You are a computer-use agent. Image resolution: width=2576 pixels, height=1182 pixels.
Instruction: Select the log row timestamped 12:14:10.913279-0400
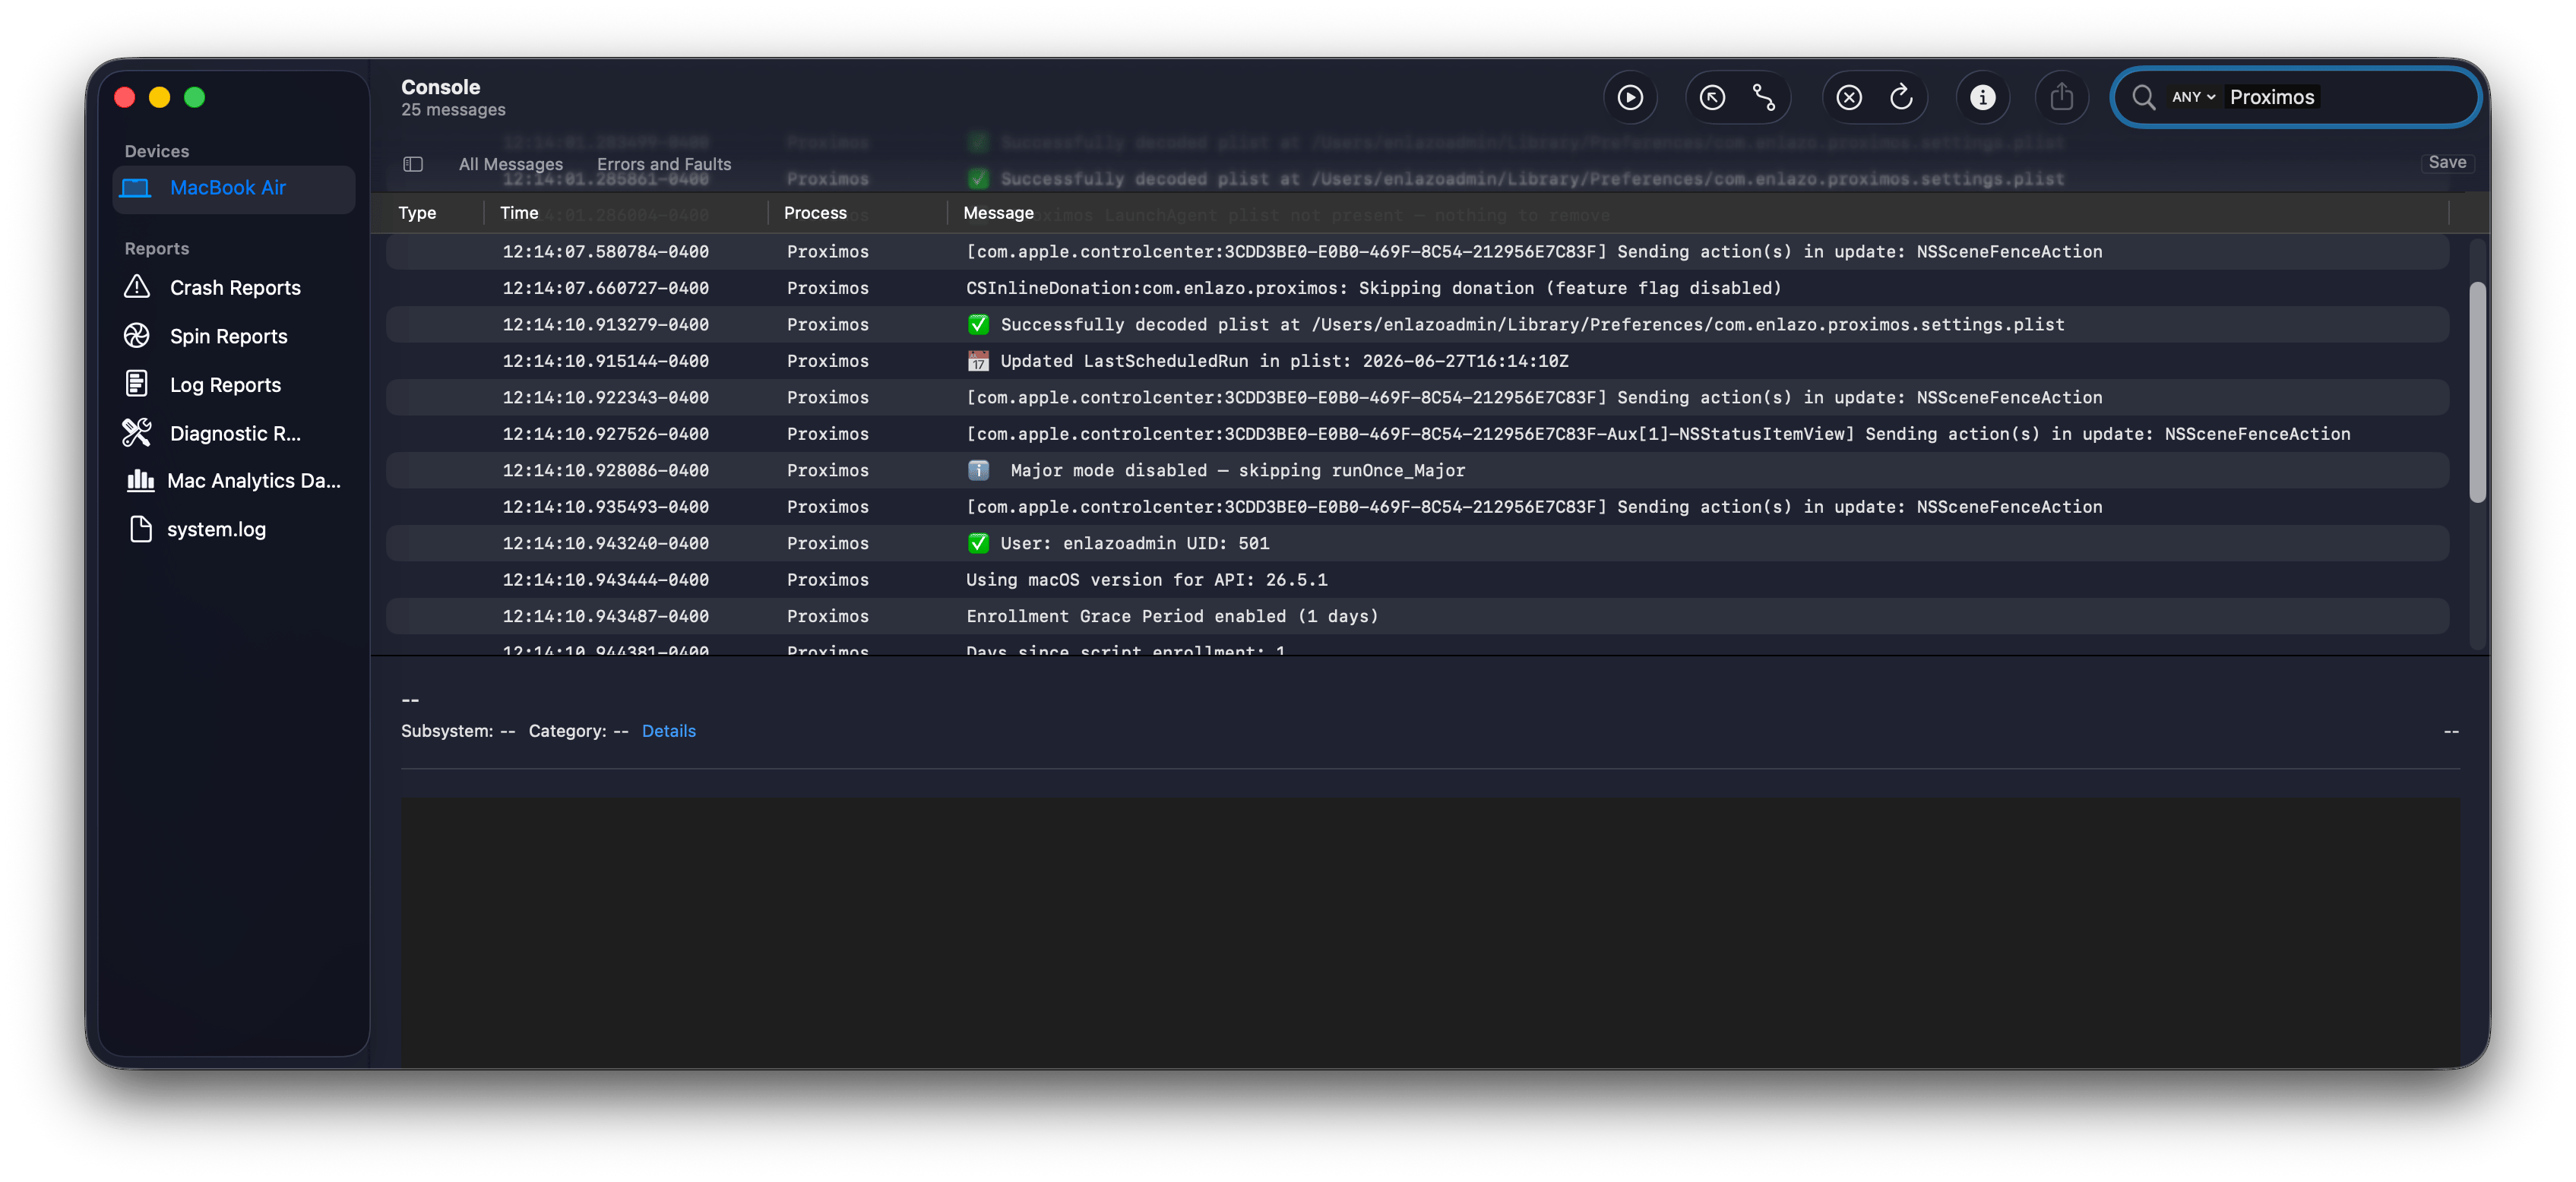(1417, 325)
